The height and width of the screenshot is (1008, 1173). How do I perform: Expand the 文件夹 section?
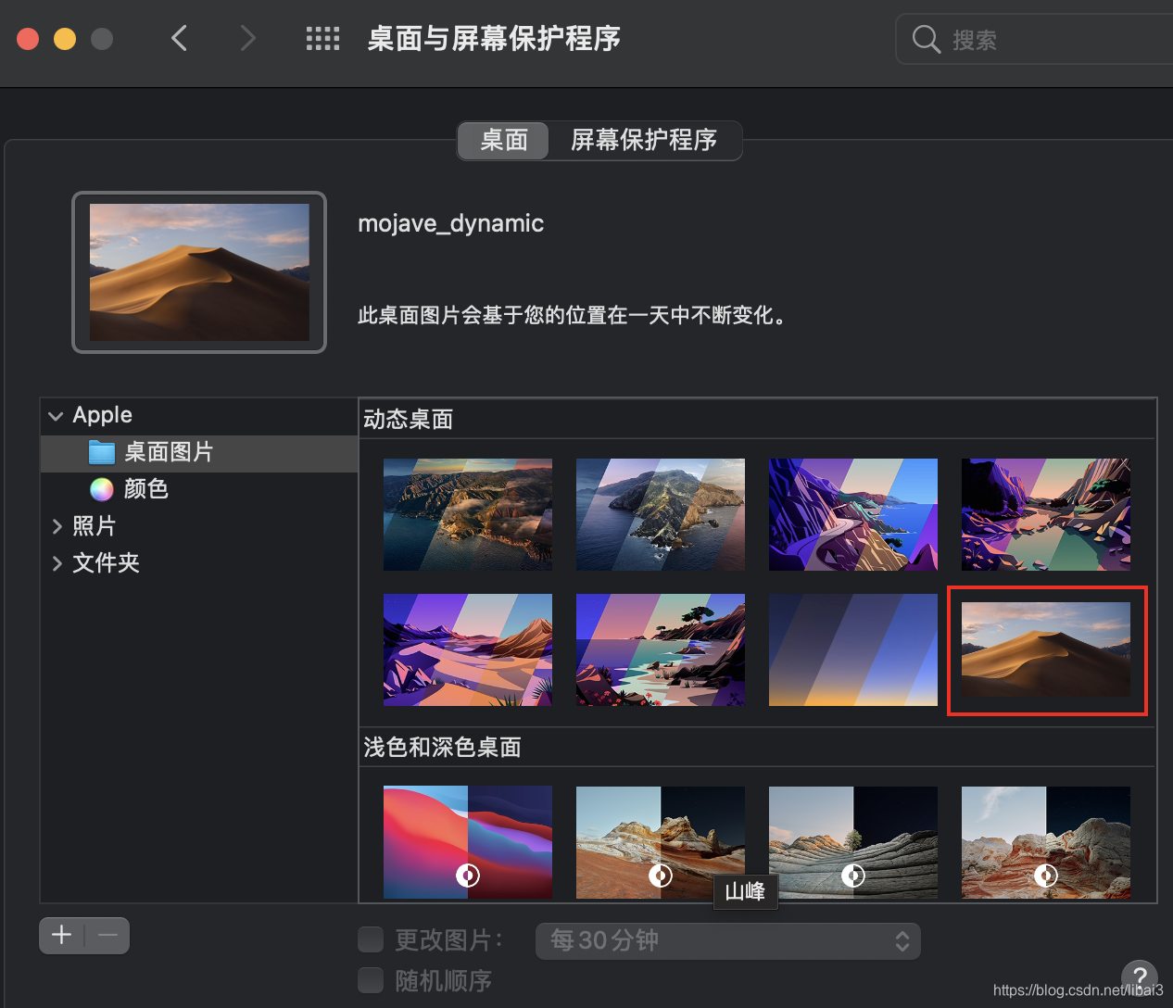click(57, 562)
